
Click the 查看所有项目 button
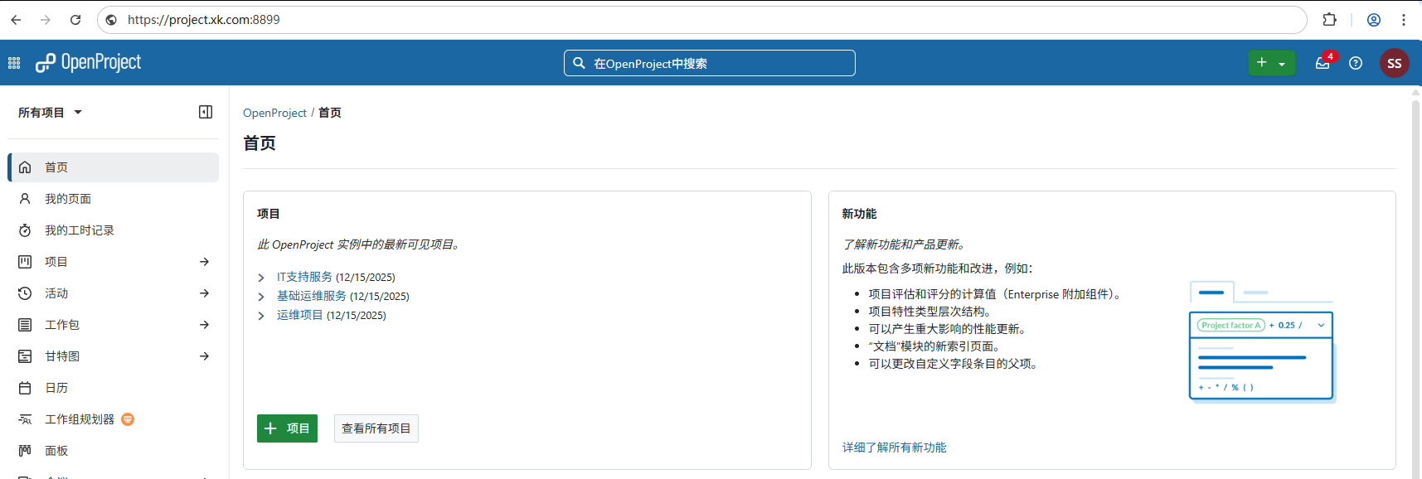click(x=376, y=428)
